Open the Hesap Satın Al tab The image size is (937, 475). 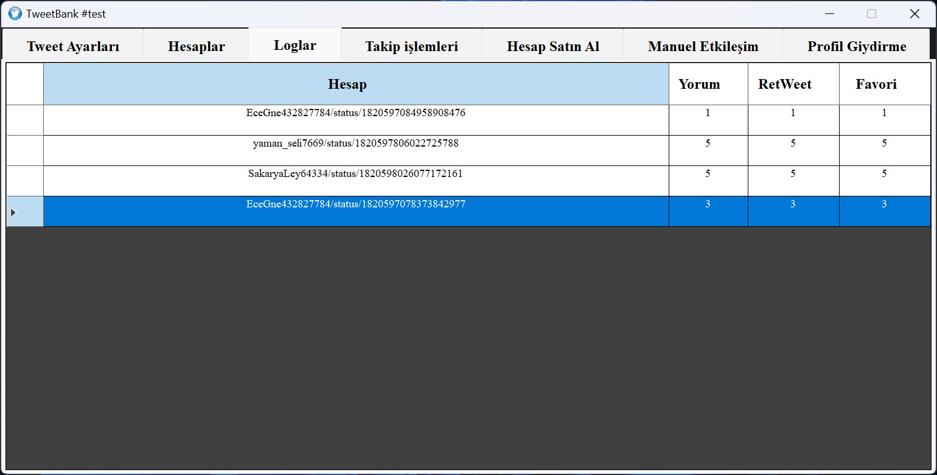[553, 46]
